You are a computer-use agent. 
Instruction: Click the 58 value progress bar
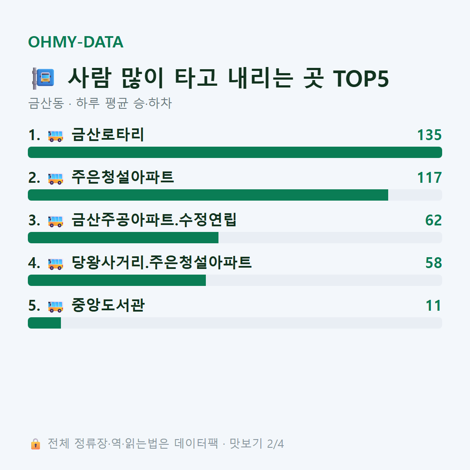pos(235,280)
